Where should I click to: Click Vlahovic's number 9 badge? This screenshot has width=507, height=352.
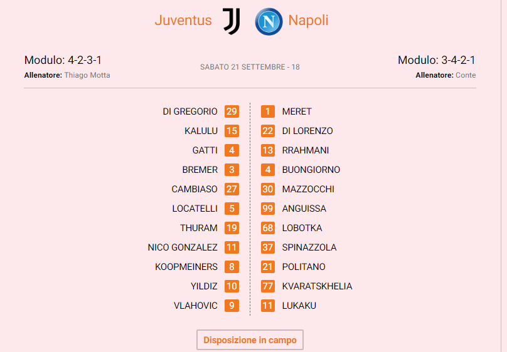point(232,306)
